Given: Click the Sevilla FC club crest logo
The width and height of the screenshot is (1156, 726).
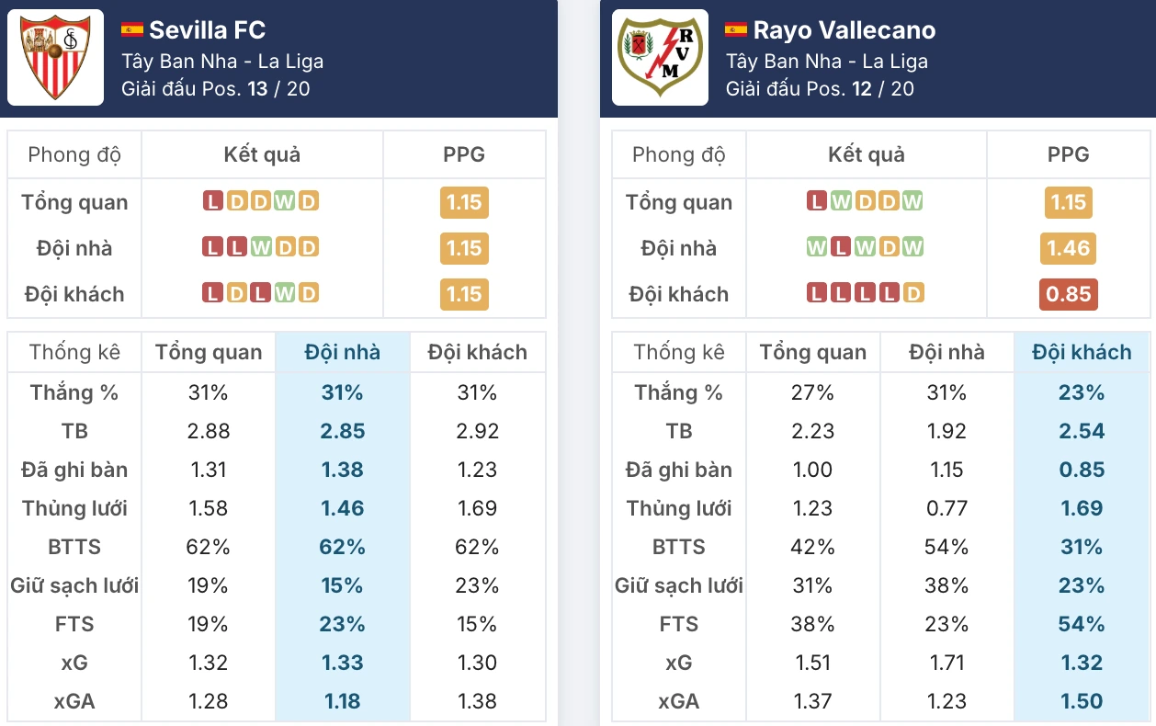Looking at the screenshot, I should (55, 59).
